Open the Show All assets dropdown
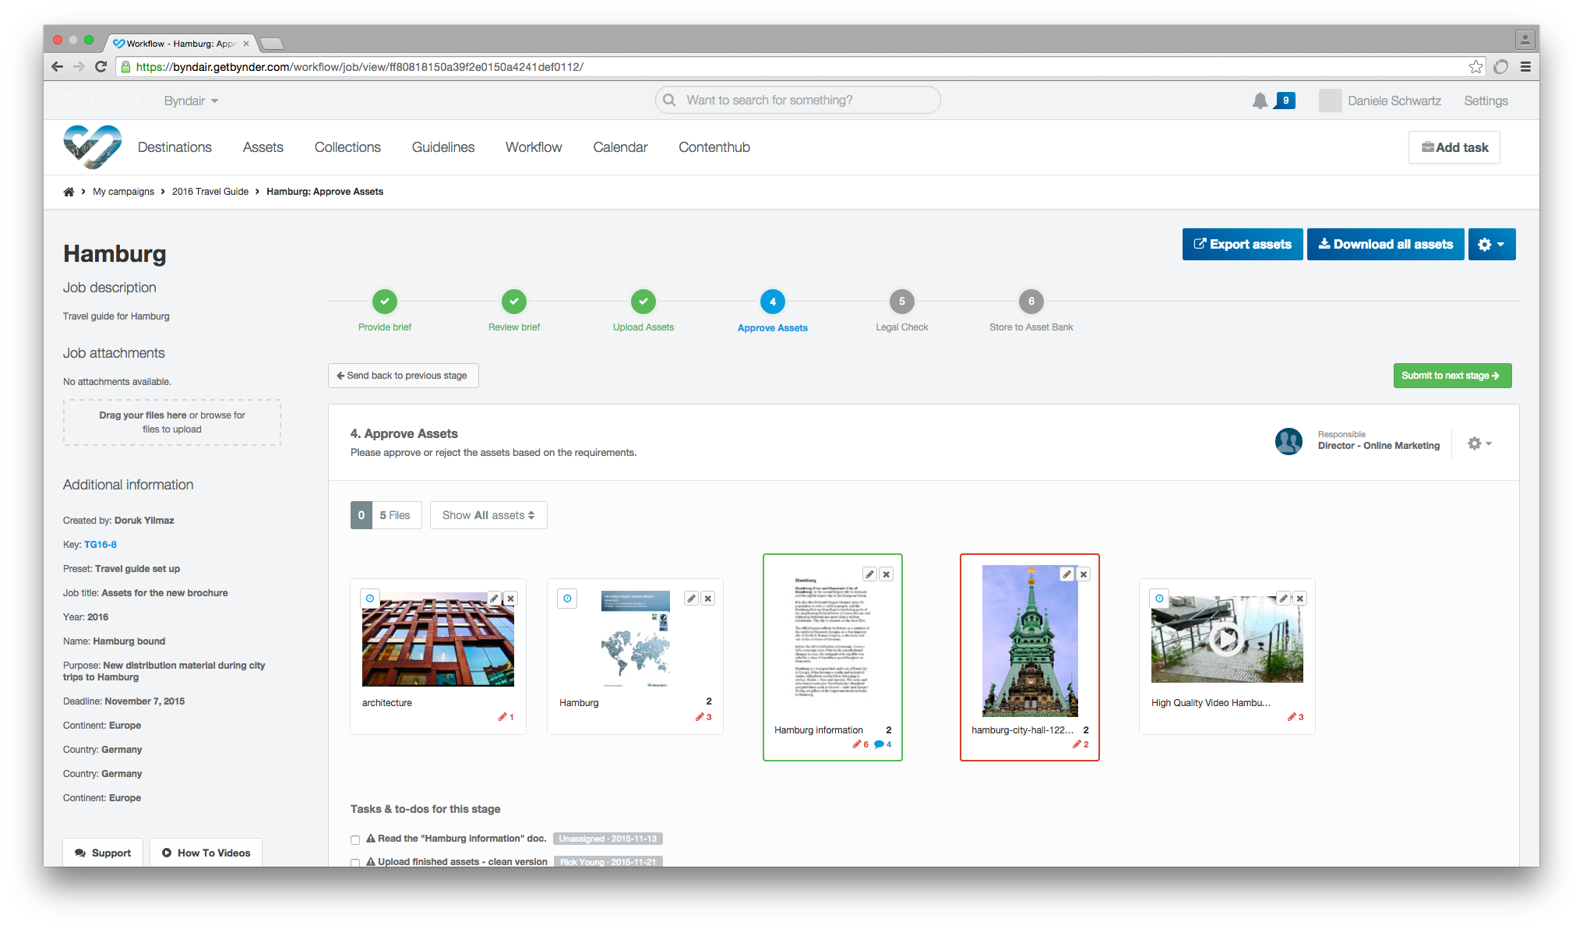1583x929 pixels. click(488, 515)
